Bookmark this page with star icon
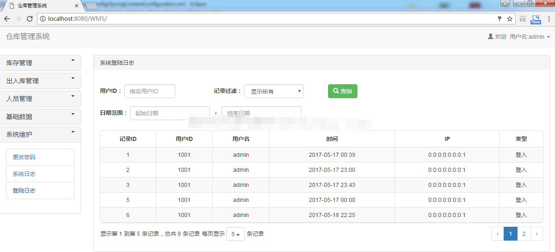 click(x=509, y=19)
